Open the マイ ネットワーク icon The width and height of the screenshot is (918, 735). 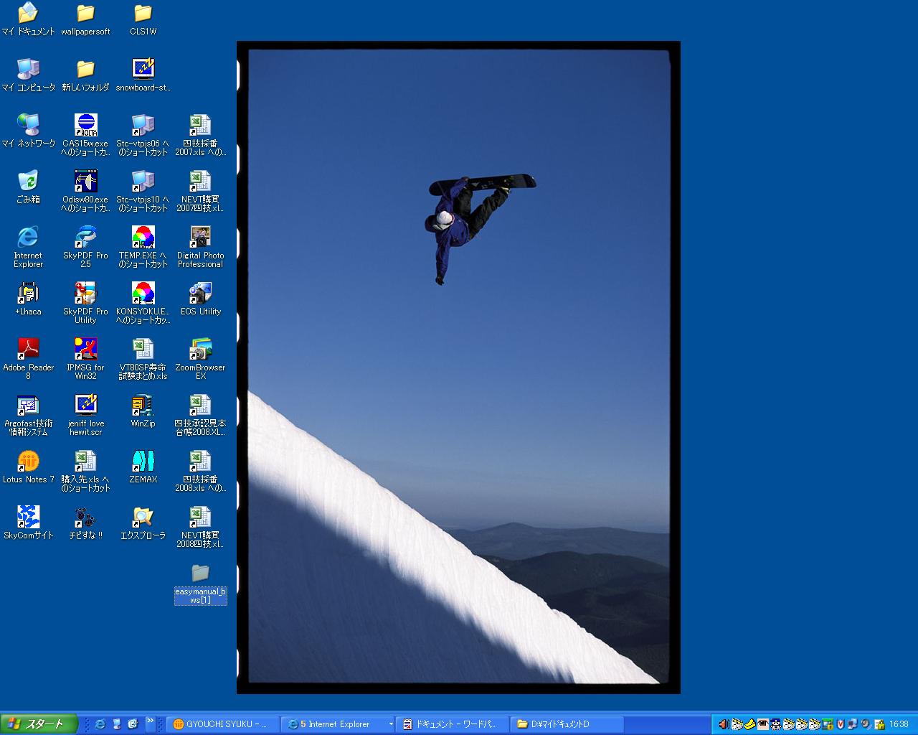coord(28,131)
